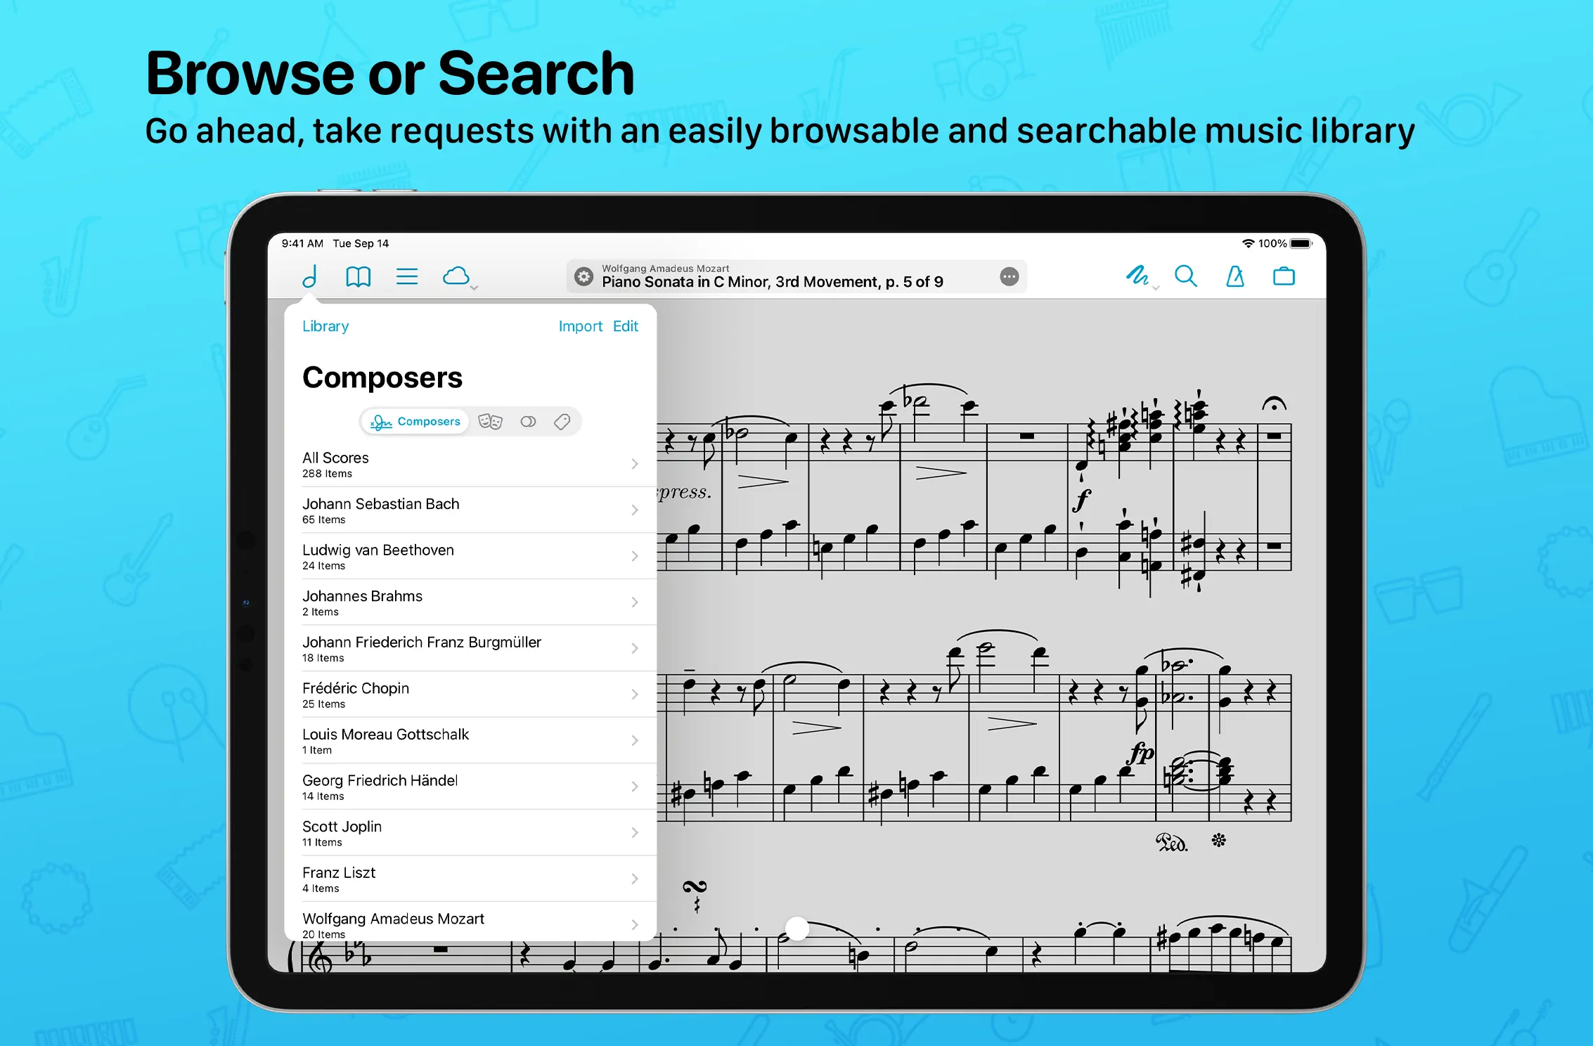Open the Scores music note menu

pos(310,276)
